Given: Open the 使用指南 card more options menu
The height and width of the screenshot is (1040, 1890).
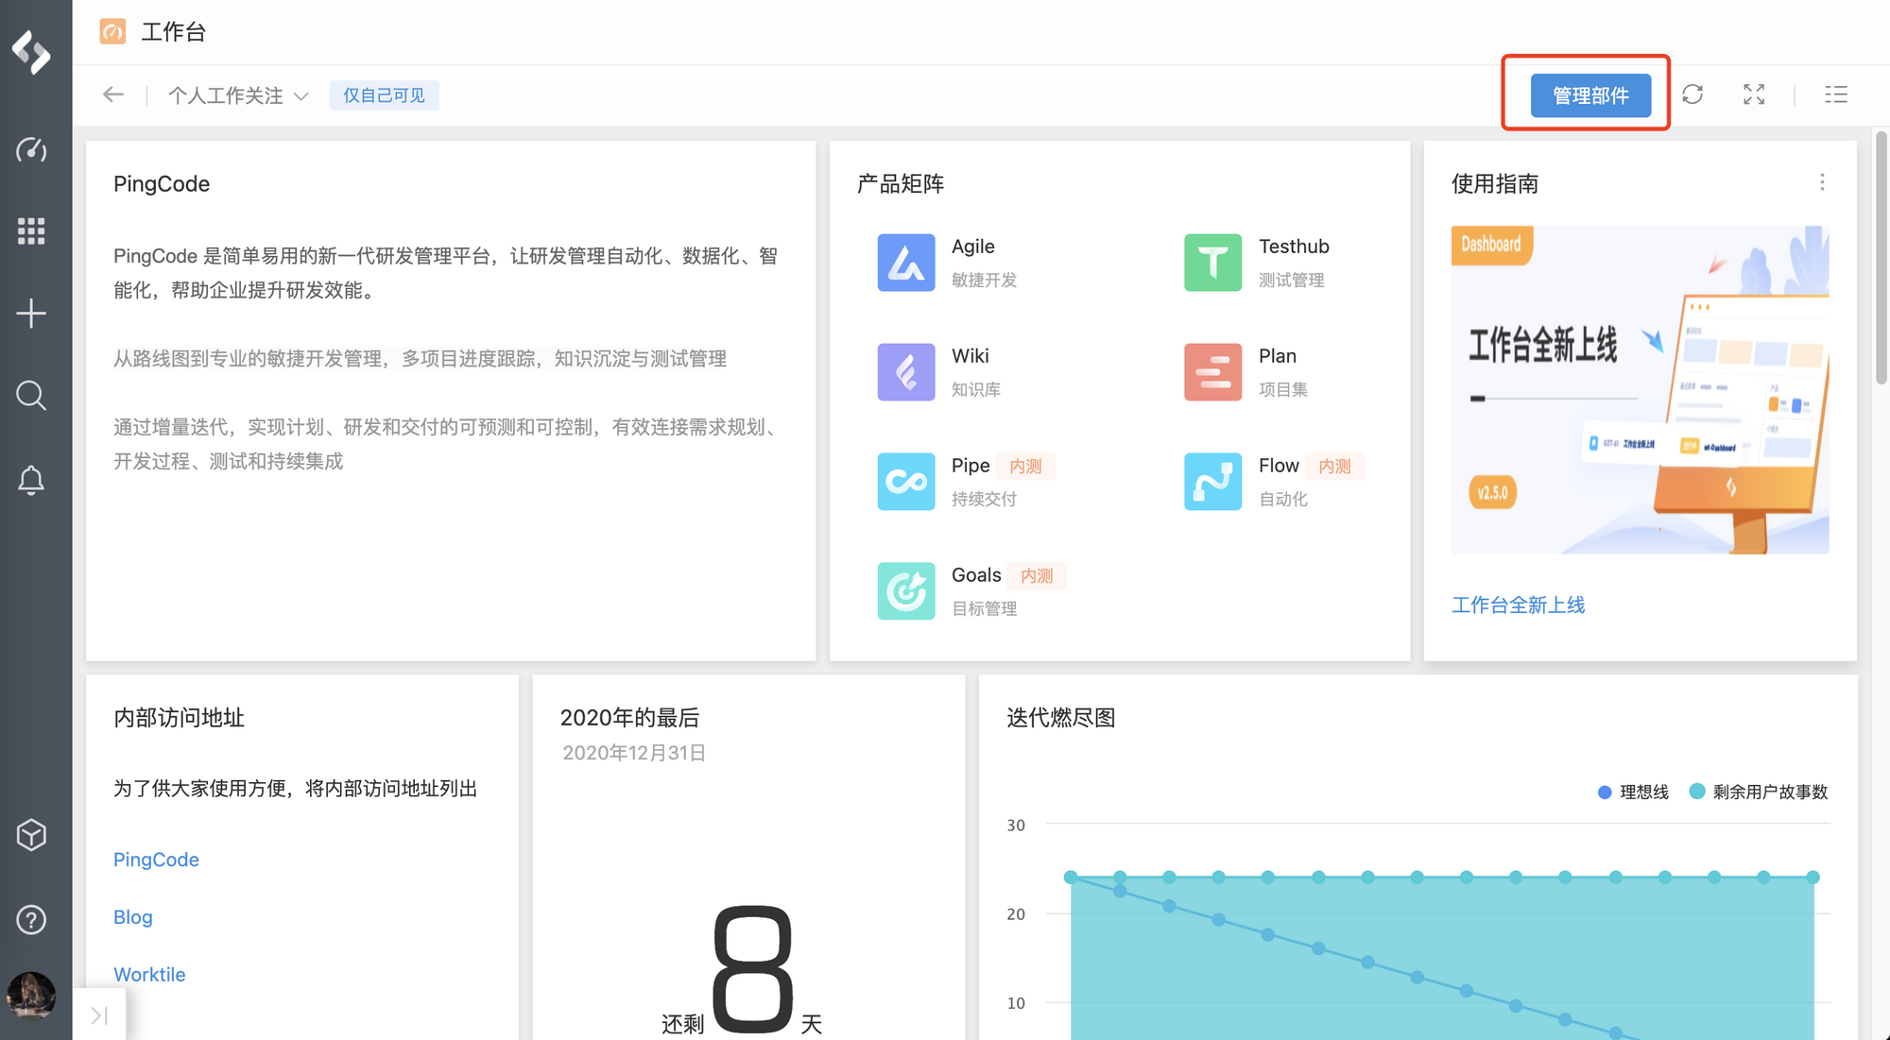Looking at the screenshot, I should click(x=1822, y=182).
